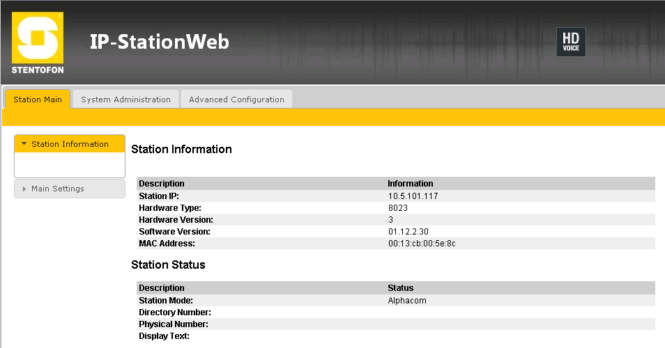Screen dimensions: 665x348
Task: Click the HD Voice badge icon
Action: click(570, 42)
